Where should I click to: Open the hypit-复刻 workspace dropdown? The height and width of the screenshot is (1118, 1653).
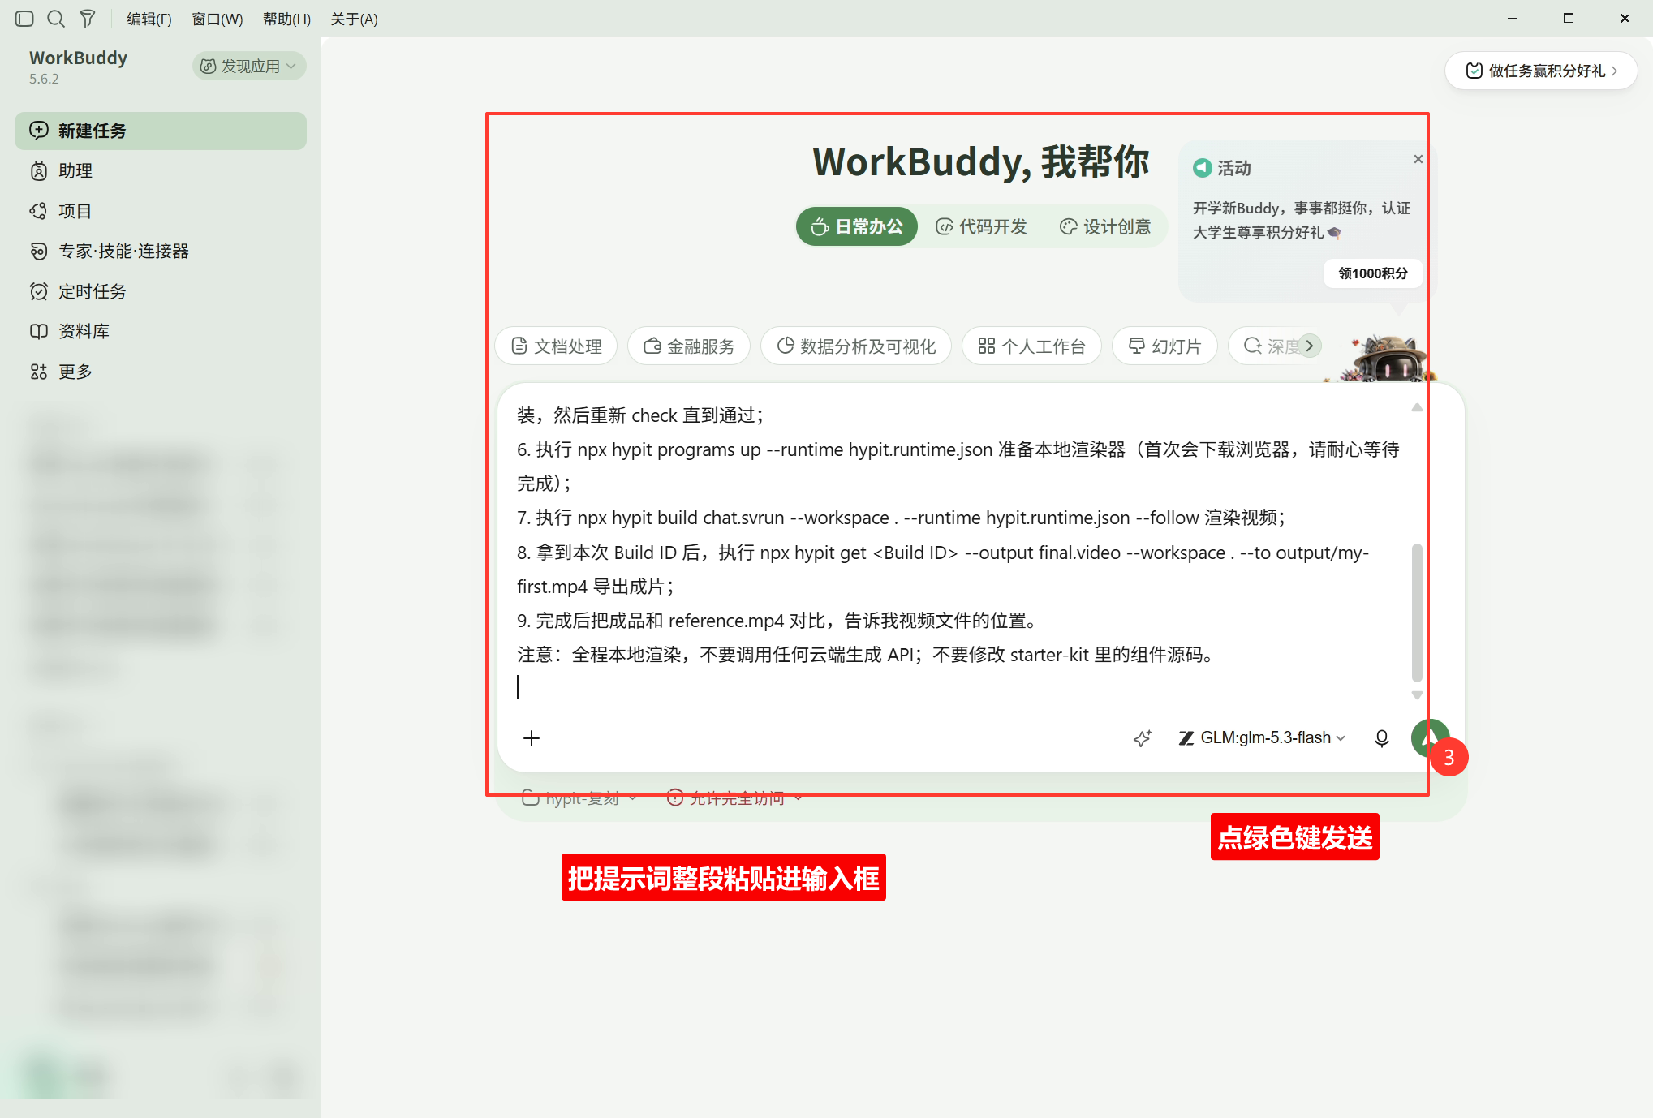[x=579, y=798]
